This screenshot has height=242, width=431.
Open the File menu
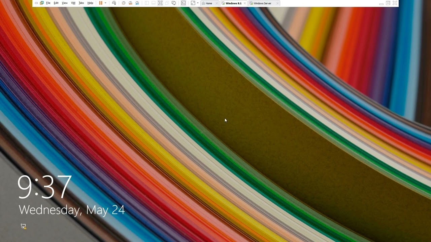(x=48, y=3)
